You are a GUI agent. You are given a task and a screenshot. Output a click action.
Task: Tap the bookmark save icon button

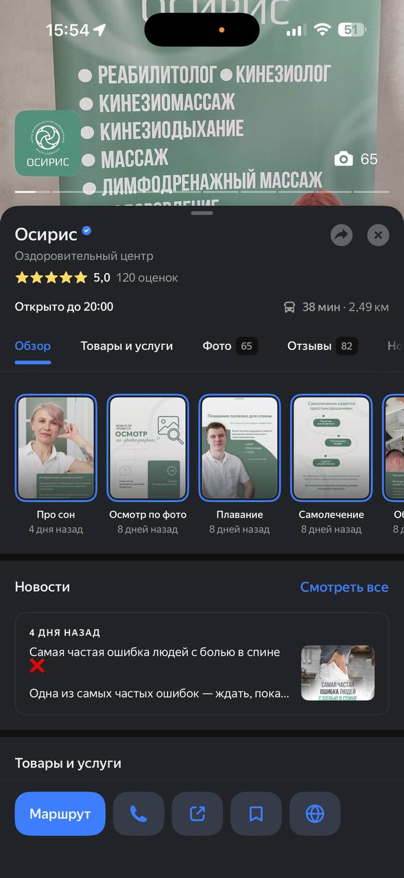(x=257, y=814)
